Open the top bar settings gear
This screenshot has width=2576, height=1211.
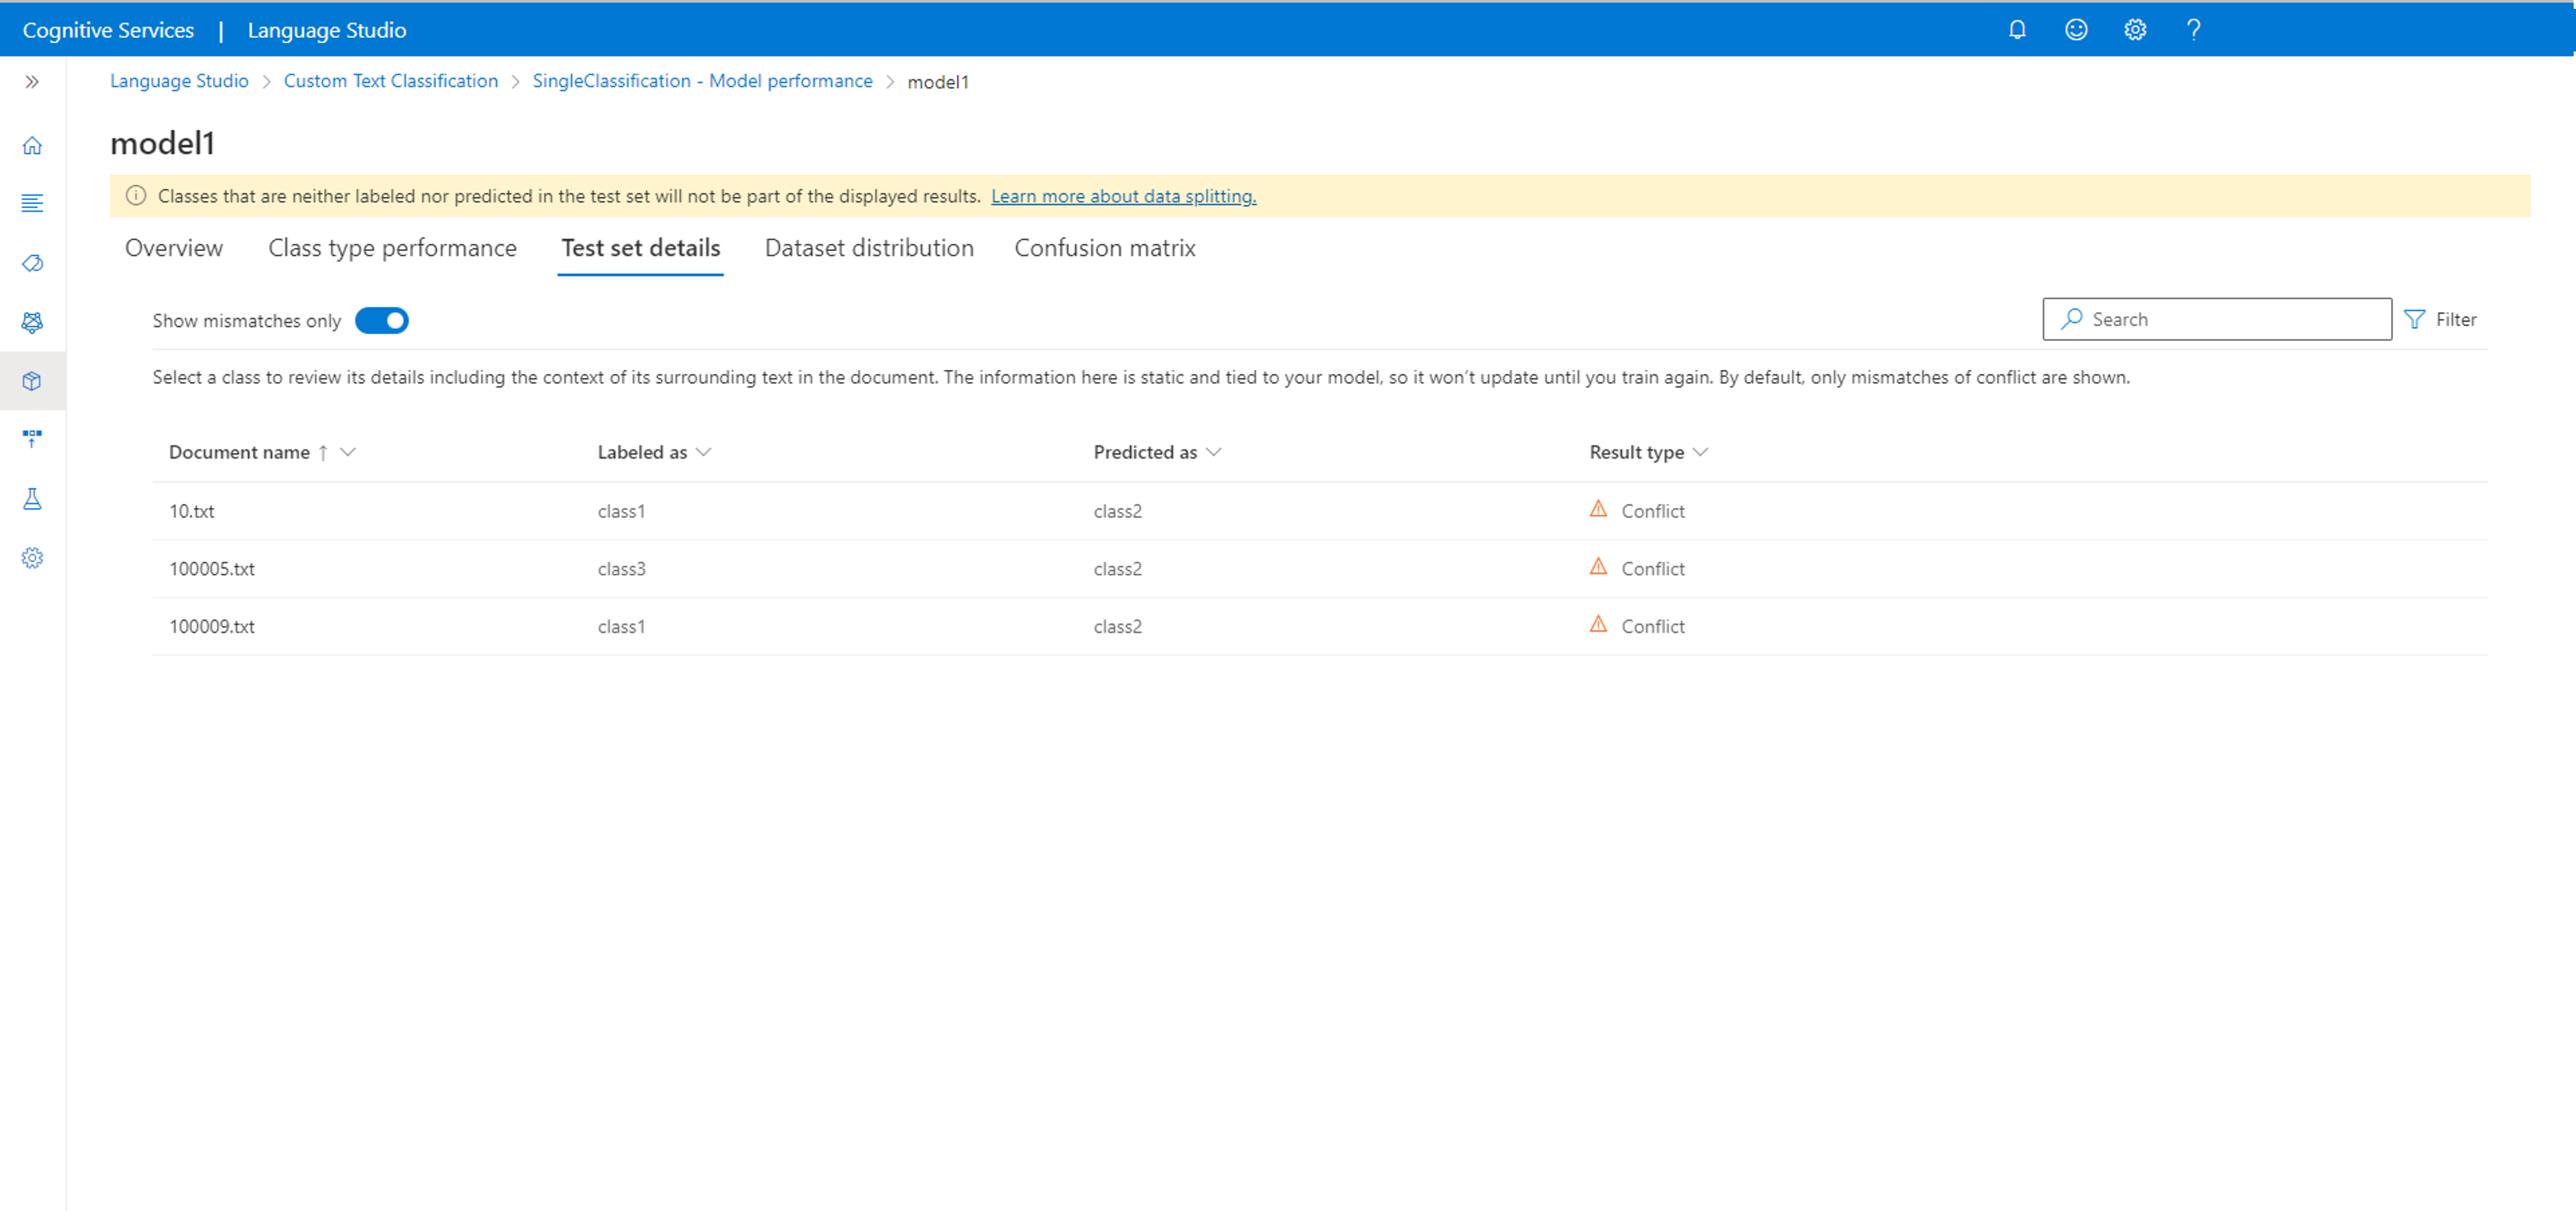[2135, 30]
